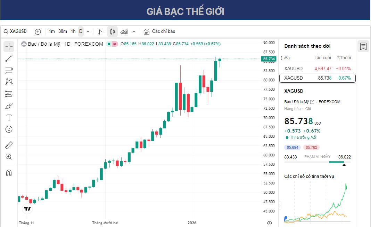This screenshot has width=371, height=227.
Task: Select the ruler measure tool
Action: [9, 145]
